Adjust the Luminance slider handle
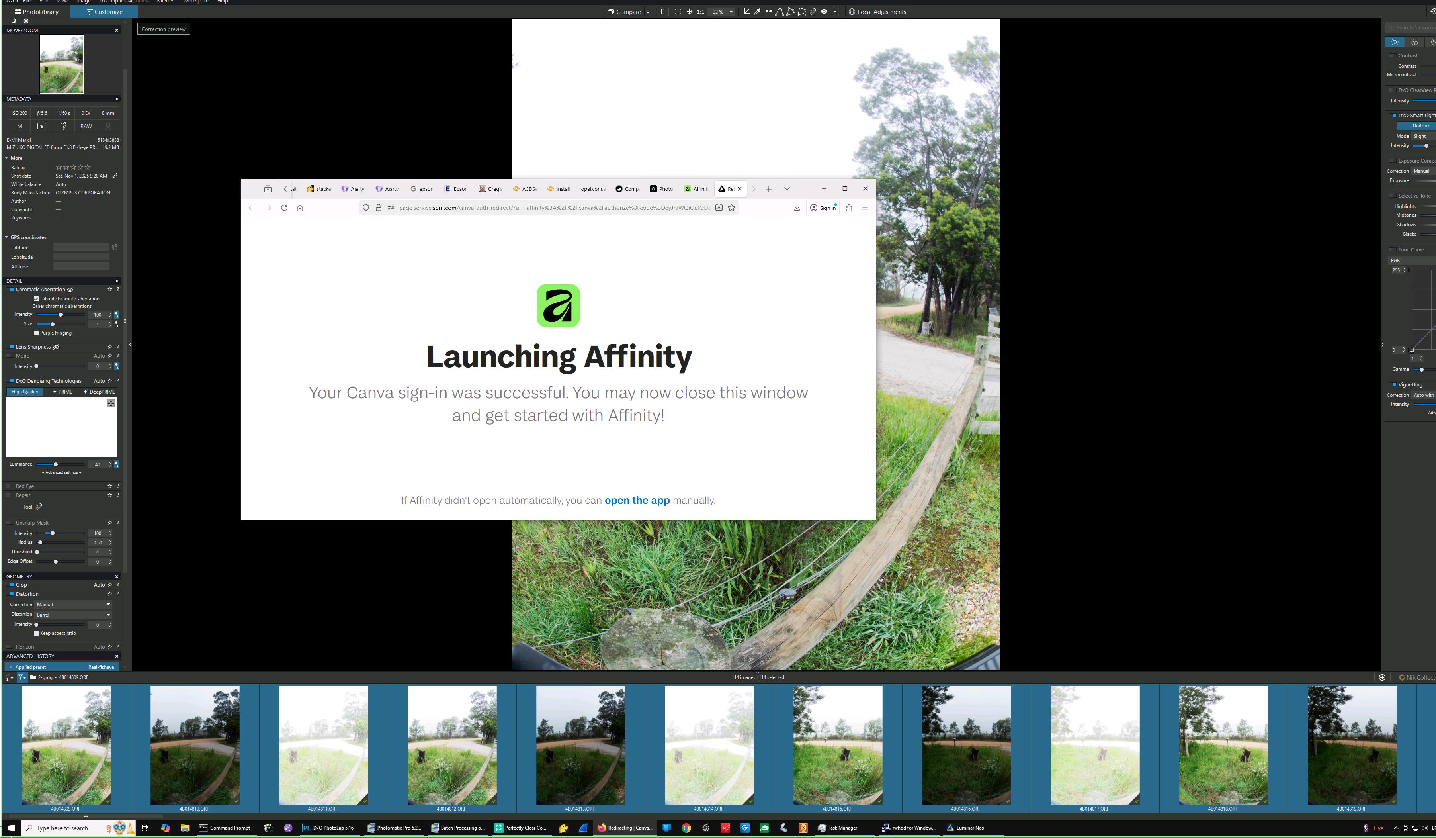The image size is (1436, 838). click(55, 465)
